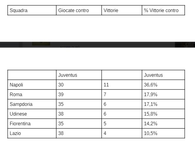Screen dimensions: 195x142
Task: Select Sampdoria's 17,1% percentage cell
Action: tap(151, 104)
